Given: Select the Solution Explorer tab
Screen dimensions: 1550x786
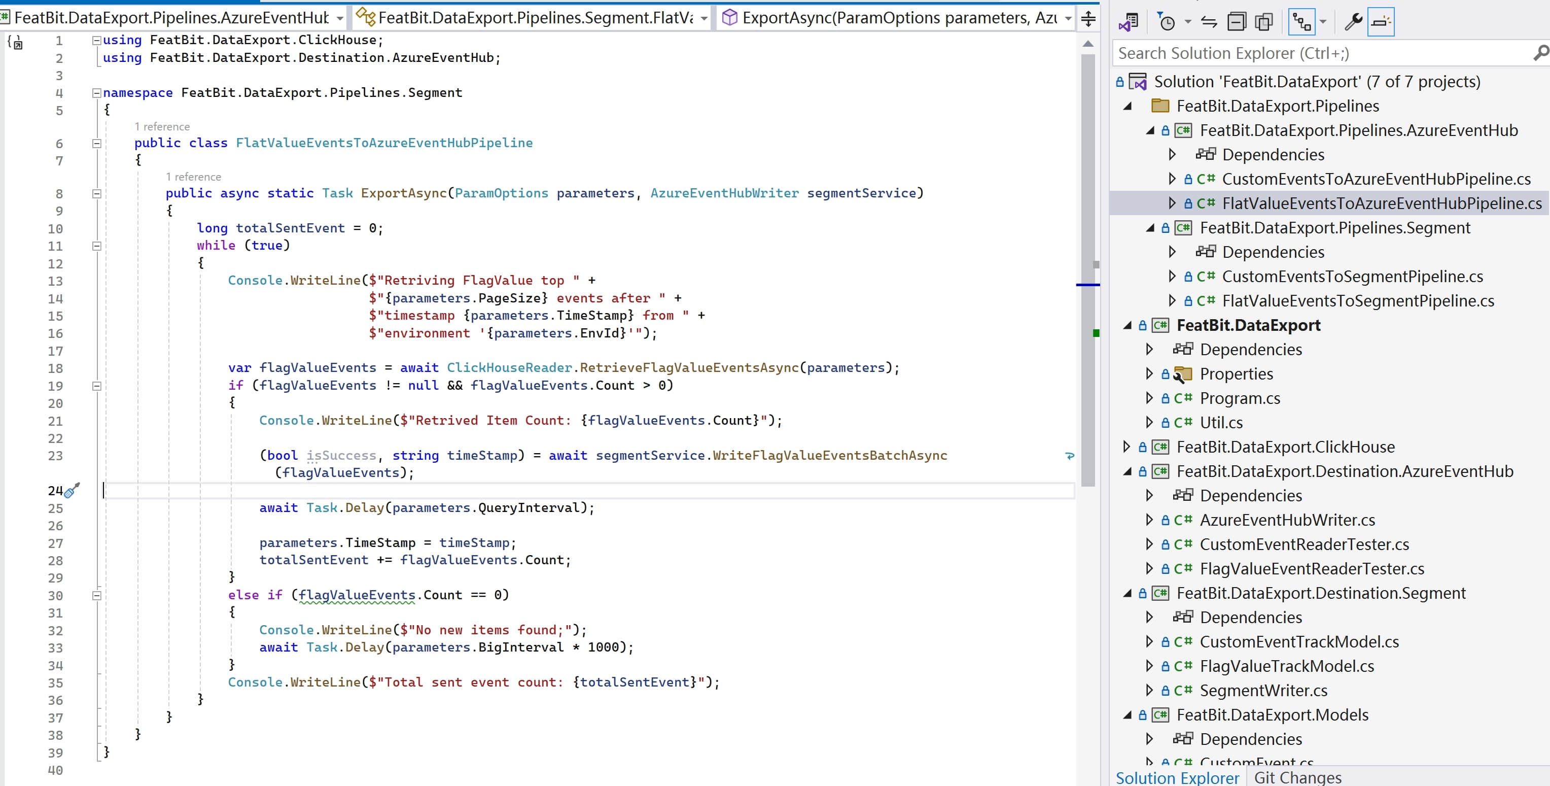Looking at the screenshot, I should 1177,777.
